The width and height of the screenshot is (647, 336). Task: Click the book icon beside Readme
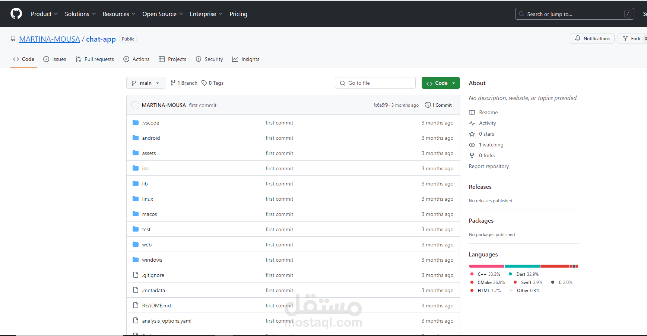click(x=472, y=112)
